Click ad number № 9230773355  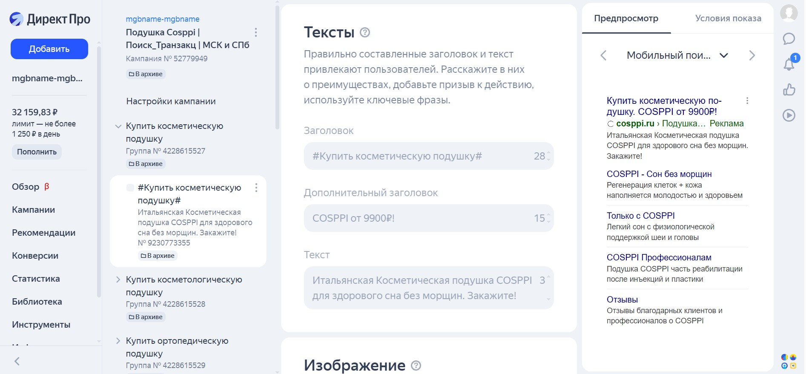click(164, 243)
